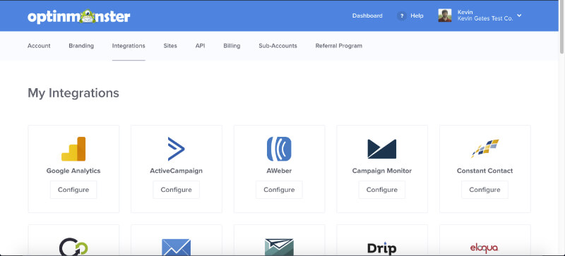Screen dimensions: 565x256
Task: Click the ActiveCampaign label
Action: point(176,171)
